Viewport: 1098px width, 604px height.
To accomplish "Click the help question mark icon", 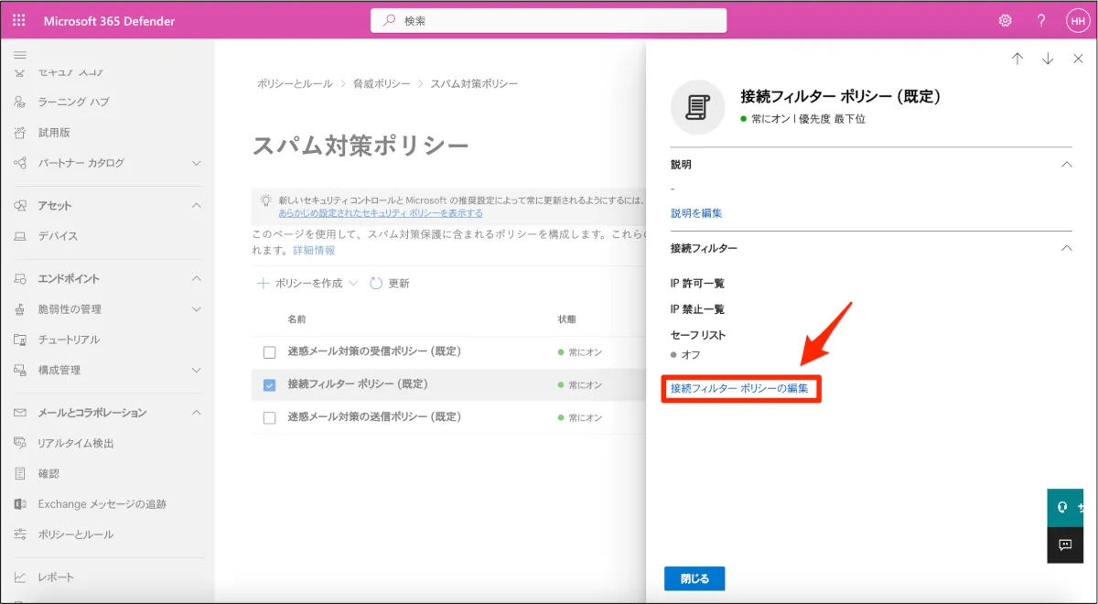I will click(x=1041, y=20).
